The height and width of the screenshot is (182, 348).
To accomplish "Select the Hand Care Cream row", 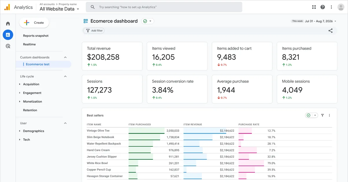I will tap(209, 150).
